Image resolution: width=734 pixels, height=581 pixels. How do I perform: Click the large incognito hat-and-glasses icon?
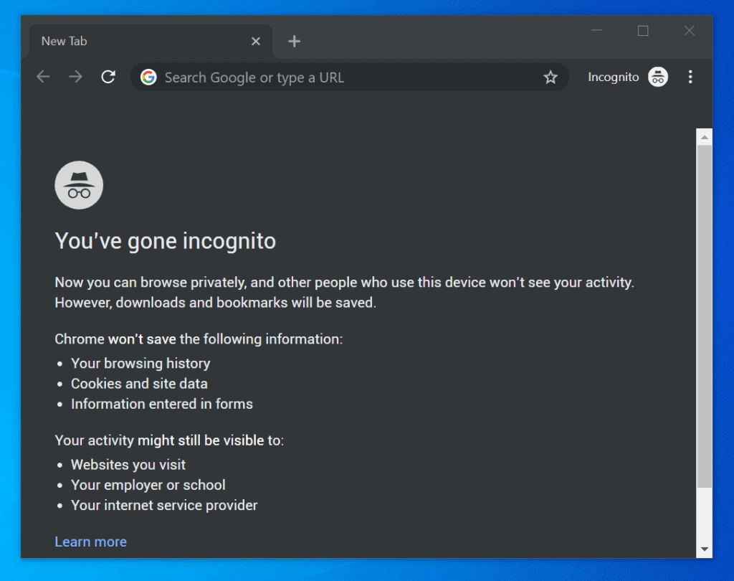pos(79,185)
